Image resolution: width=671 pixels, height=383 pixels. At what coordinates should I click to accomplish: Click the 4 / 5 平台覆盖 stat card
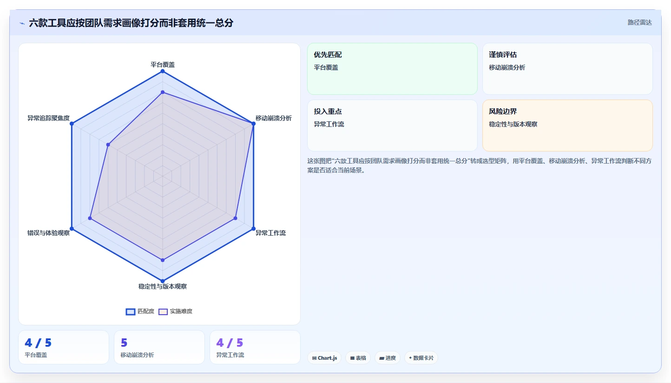point(64,347)
